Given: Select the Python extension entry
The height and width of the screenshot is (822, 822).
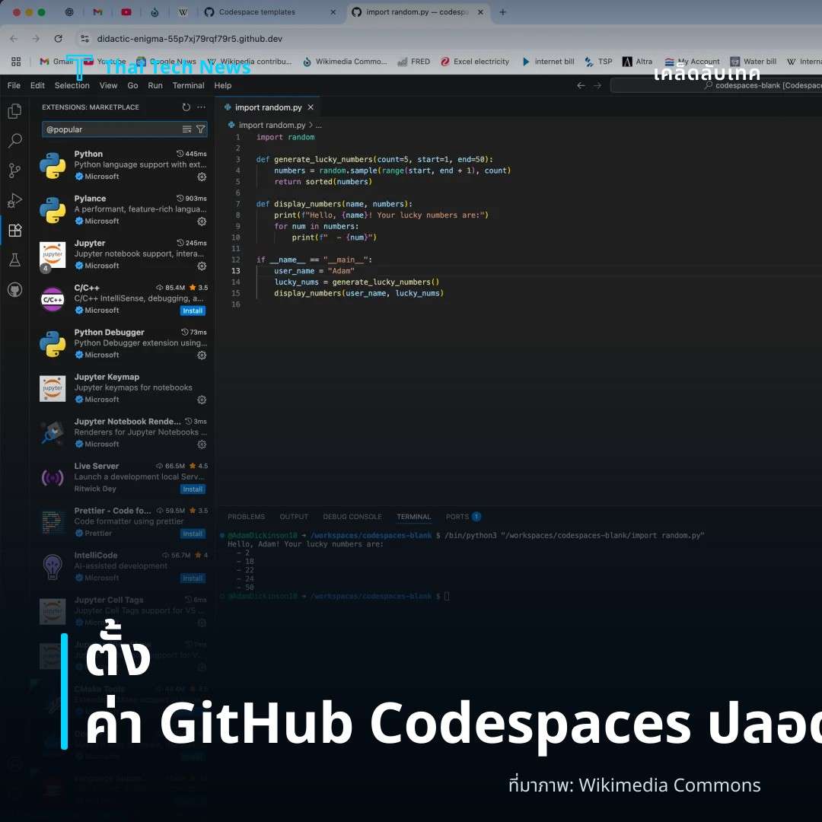Looking at the screenshot, I should 124,165.
